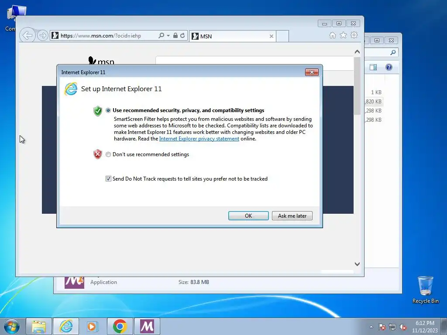Maximize the Explorer window behind the browser
Viewport: 447px width, 335px height.
point(377,41)
